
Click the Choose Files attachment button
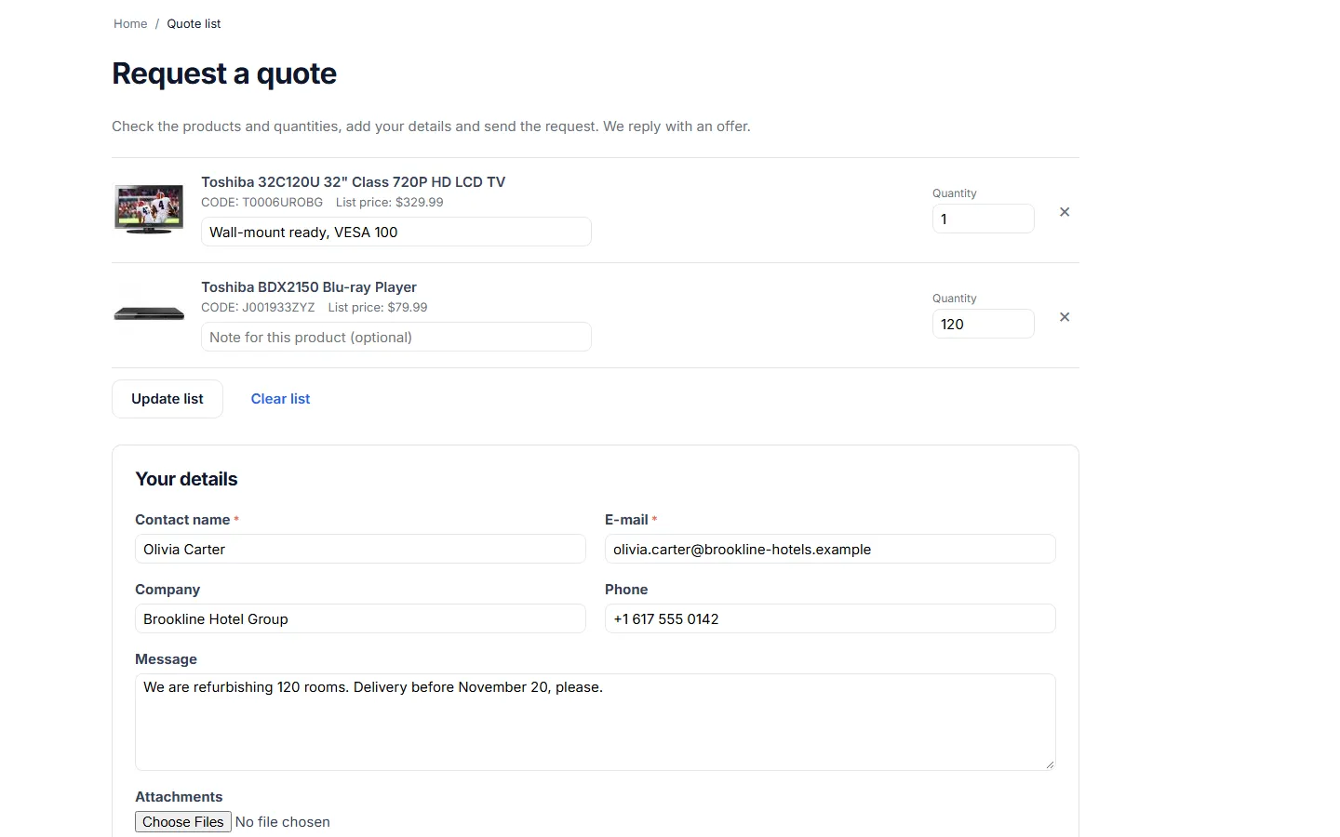coord(183,822)
